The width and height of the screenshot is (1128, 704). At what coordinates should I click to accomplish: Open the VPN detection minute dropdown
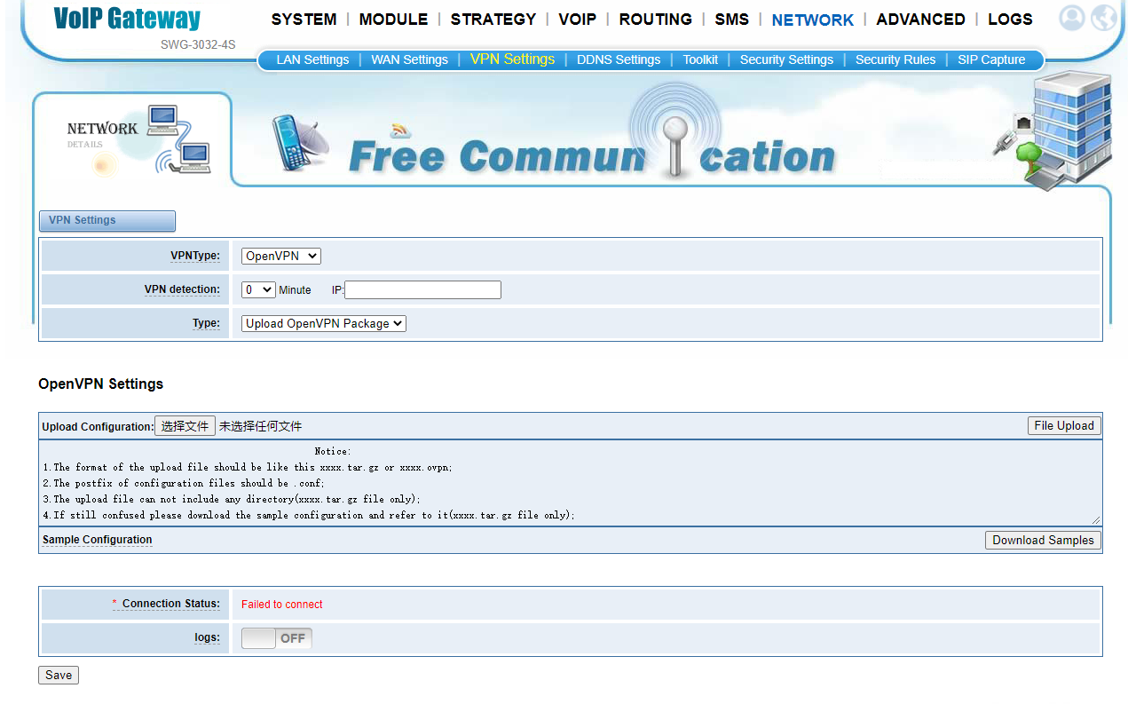click(x=258, y=289)
